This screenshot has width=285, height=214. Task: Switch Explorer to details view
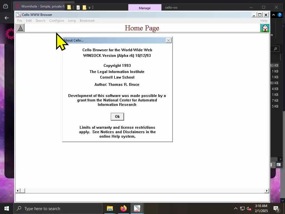pos(272,165)
